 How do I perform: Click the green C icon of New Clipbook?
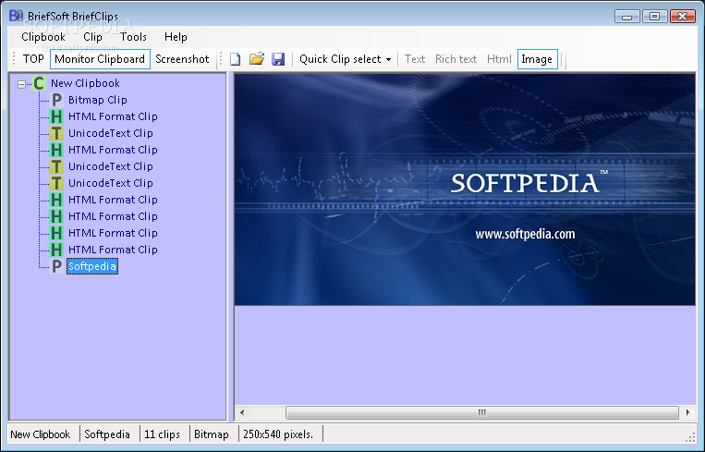pyautogui.click(x=39, y=83)
